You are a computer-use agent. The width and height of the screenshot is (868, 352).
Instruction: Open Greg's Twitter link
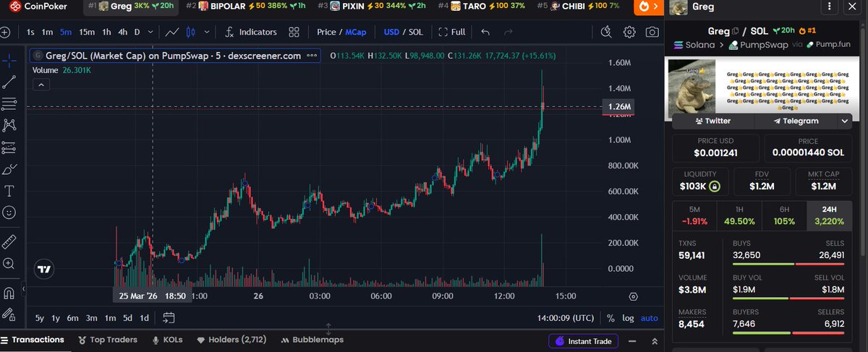click(712, 121)
